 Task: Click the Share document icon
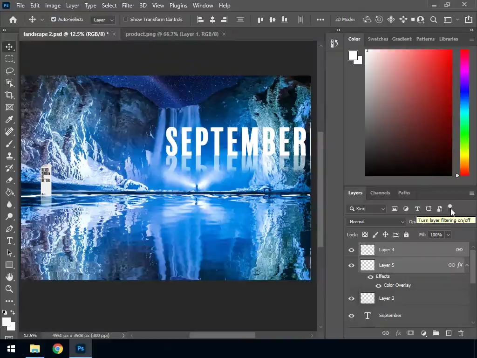coord(469,20)
